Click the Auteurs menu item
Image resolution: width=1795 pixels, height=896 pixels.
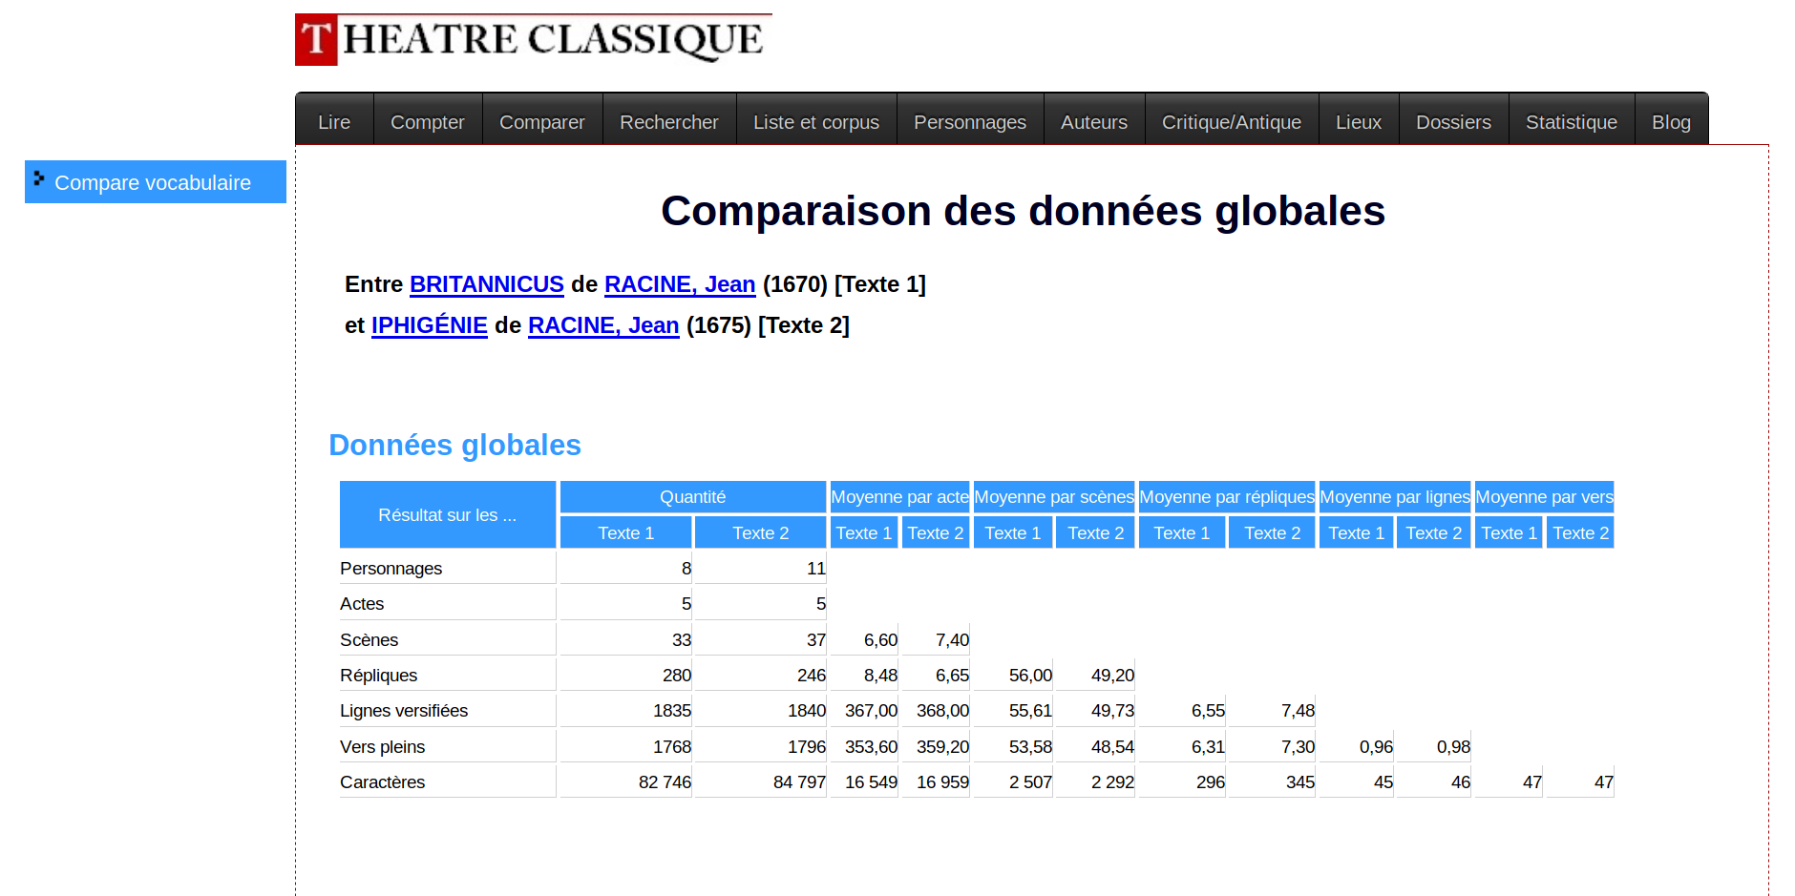1094,122
